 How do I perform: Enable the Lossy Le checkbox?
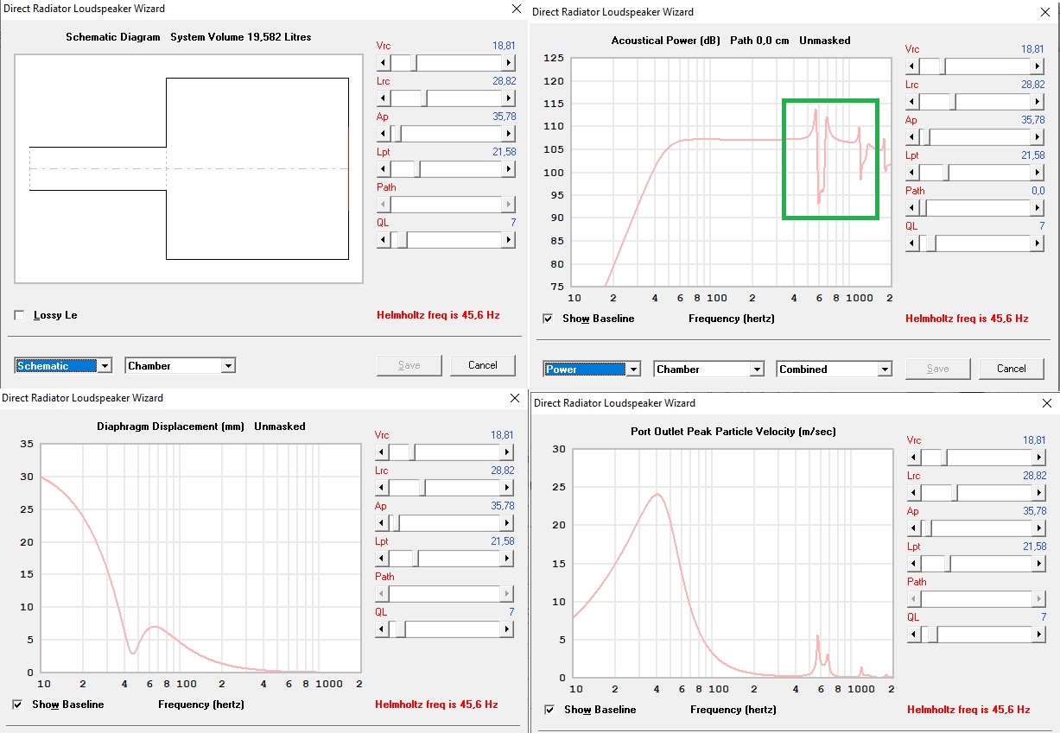point(20,315)
